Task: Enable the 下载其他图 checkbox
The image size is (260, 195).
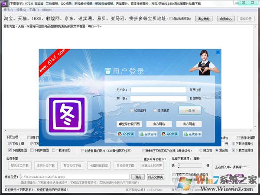Action: (32, 150)
